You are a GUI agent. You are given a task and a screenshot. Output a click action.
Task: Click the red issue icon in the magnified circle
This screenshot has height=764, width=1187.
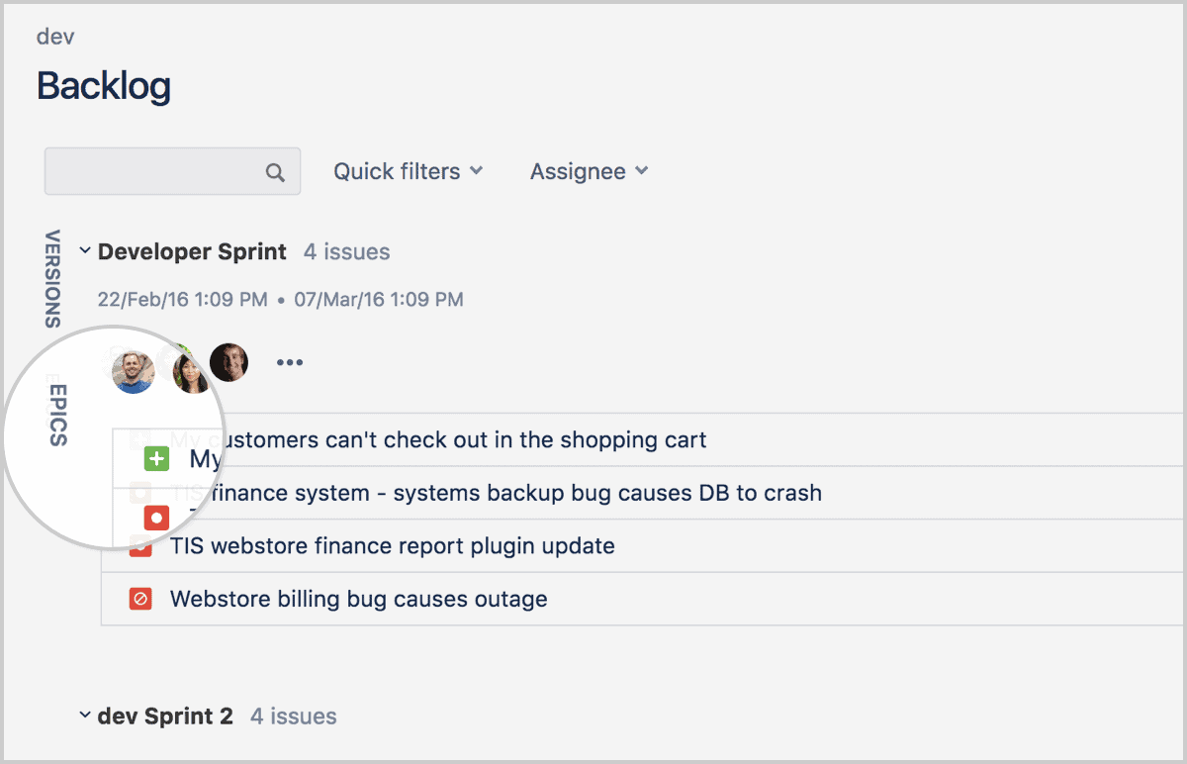(156, 518)
